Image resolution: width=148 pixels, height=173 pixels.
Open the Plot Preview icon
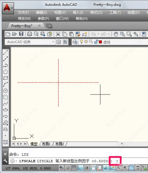tap(36, 34)
